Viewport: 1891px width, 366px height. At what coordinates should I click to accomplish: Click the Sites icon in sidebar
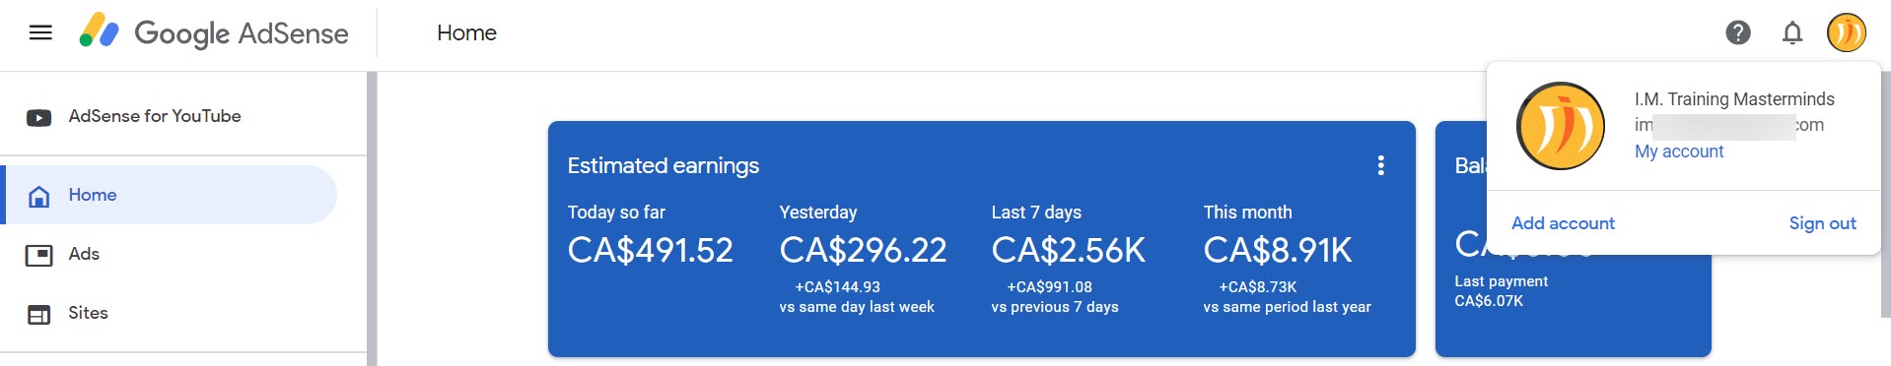39,315
